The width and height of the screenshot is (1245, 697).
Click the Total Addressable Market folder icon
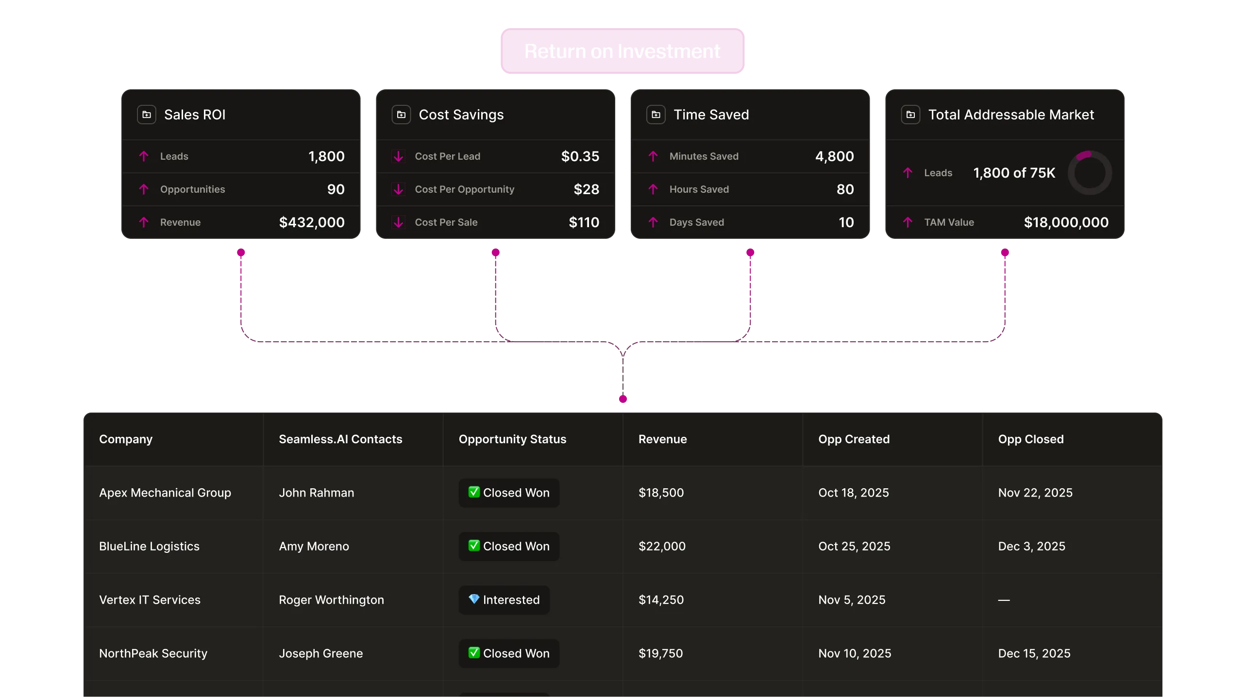[x=911, y=115]
